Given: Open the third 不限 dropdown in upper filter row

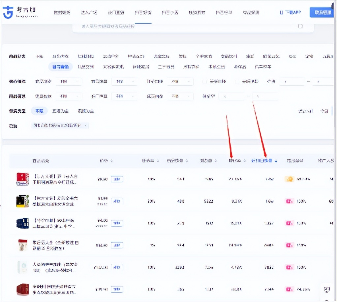Looking at the screenshot, I should [180, 81].
